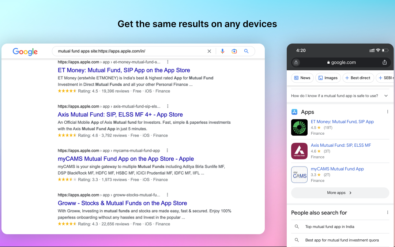Open the Apps section overflow menu
The height and width of the screenshot is (247, 395).
click(x=388, y=111)
